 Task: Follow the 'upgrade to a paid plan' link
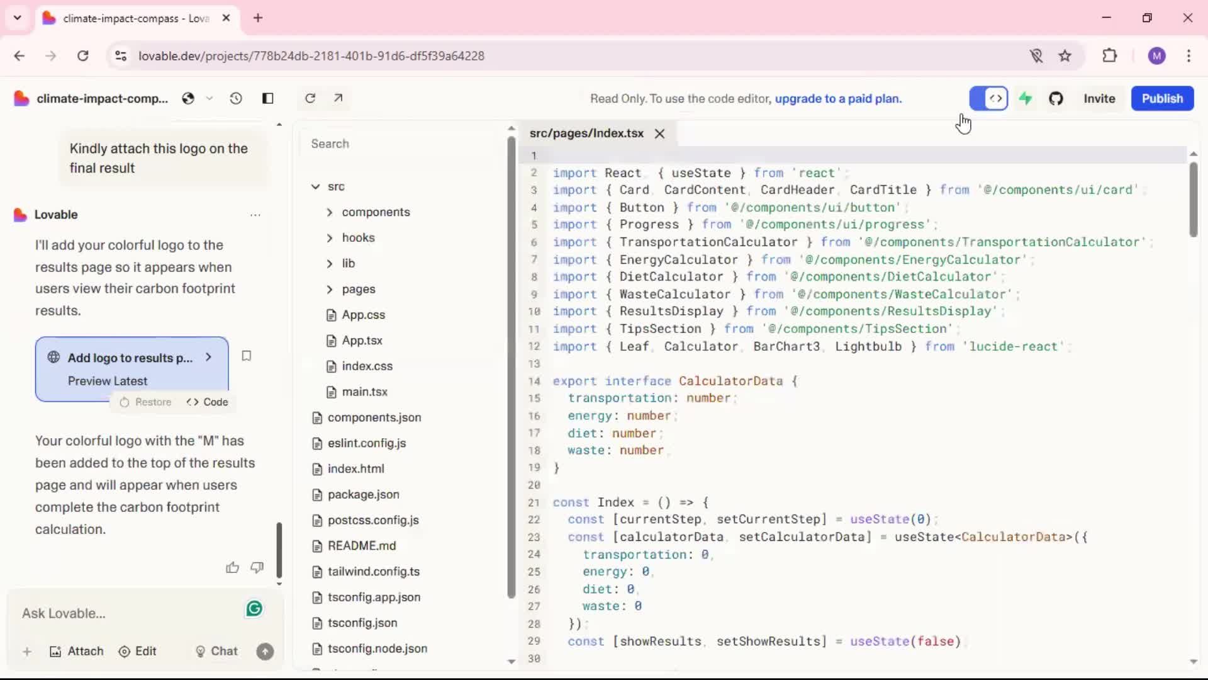[x=838, y=98]
